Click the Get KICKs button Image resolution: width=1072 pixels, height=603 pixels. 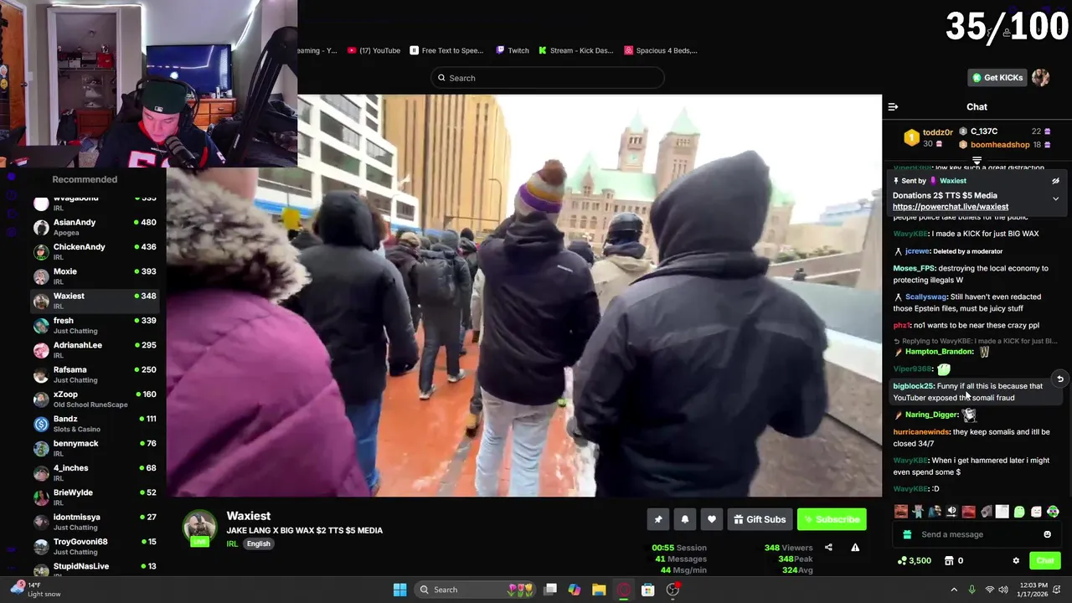click(997, 78)
